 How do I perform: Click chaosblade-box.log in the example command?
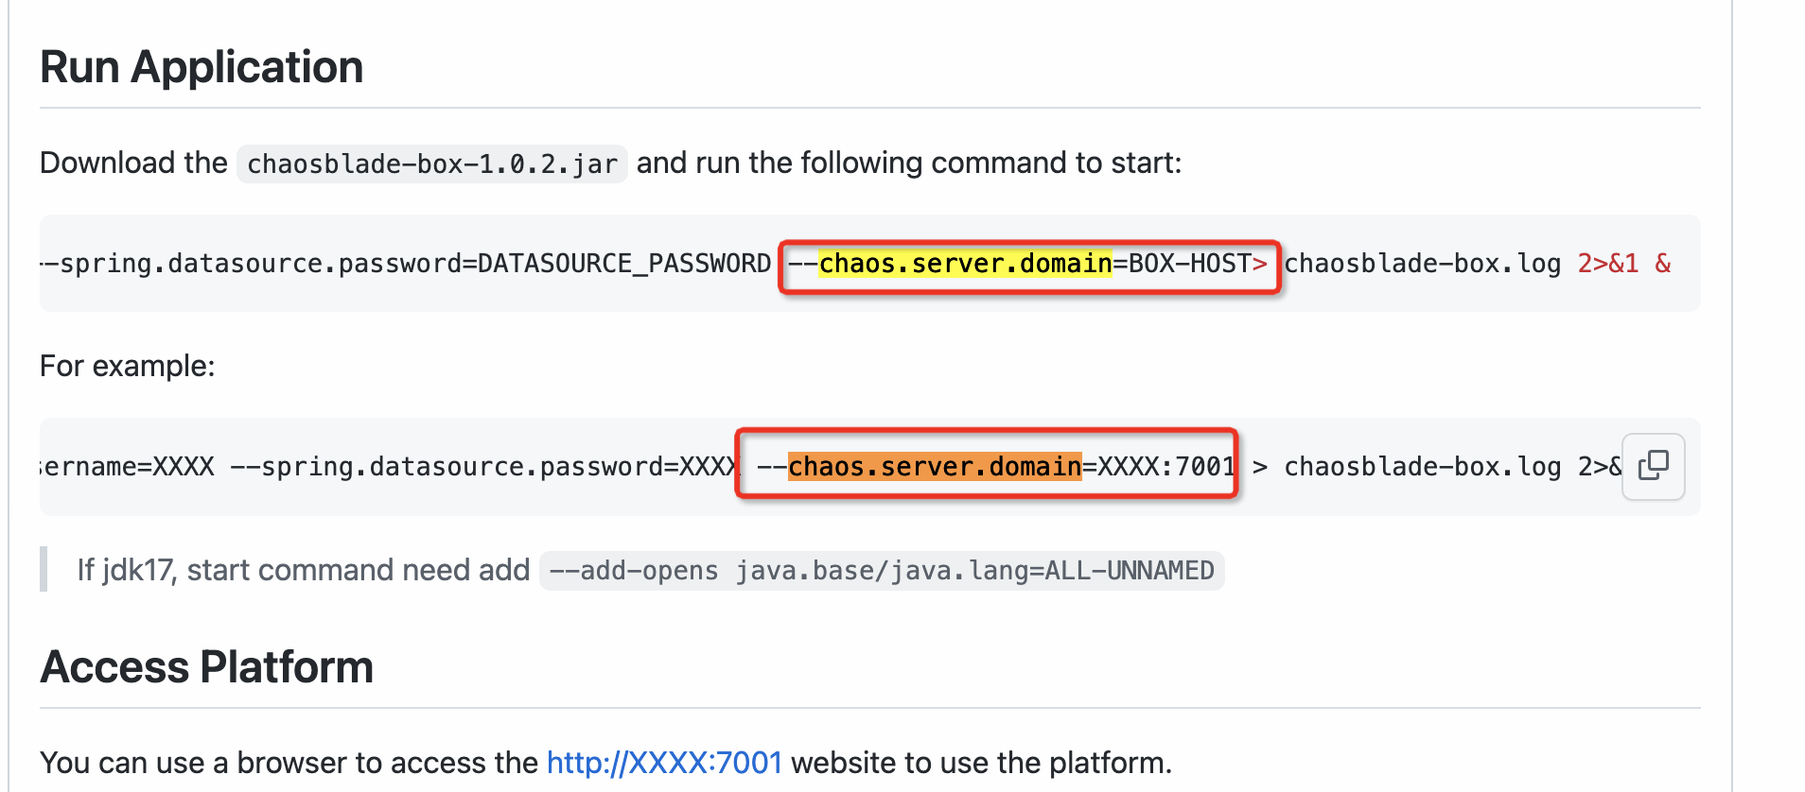1423,466
